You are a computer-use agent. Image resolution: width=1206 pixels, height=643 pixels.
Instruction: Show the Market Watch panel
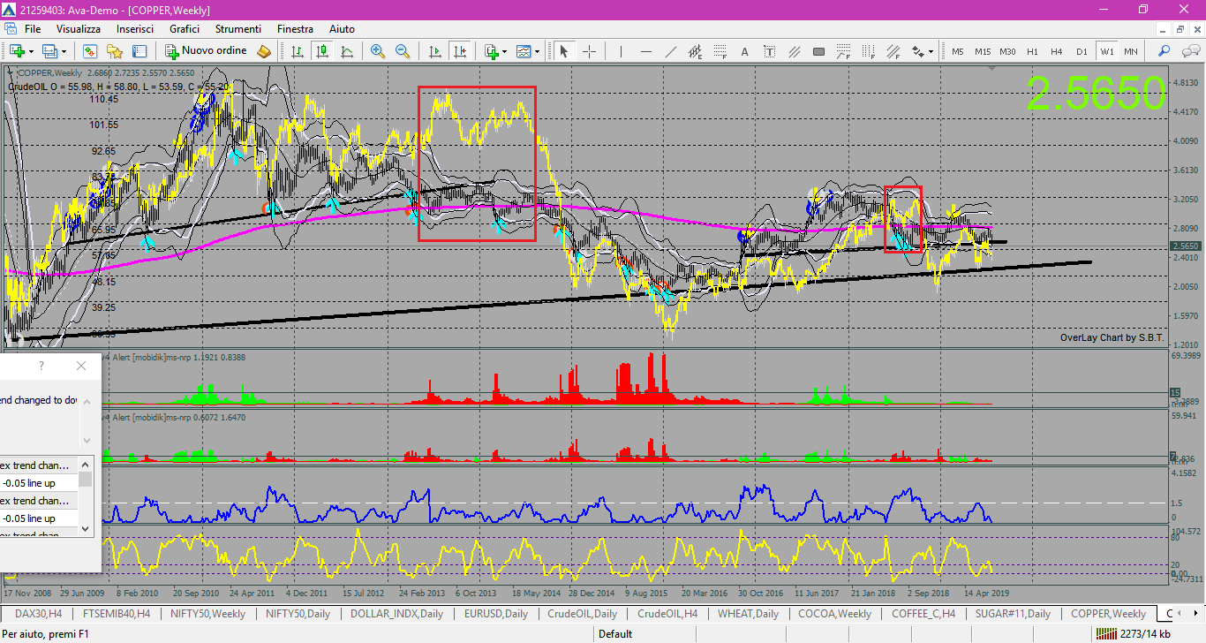[x=90, y=51]
